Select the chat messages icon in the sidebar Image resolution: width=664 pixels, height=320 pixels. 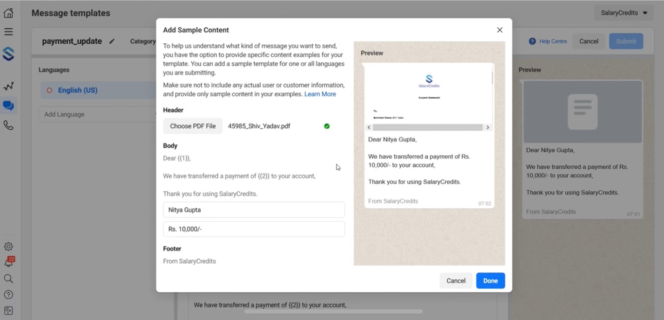[8, 106]
